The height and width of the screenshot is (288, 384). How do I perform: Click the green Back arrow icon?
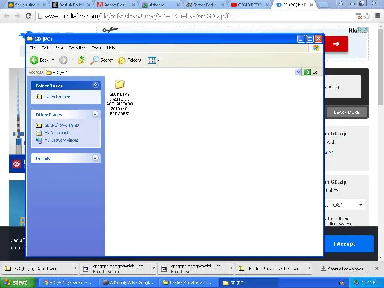coord(34,60)
